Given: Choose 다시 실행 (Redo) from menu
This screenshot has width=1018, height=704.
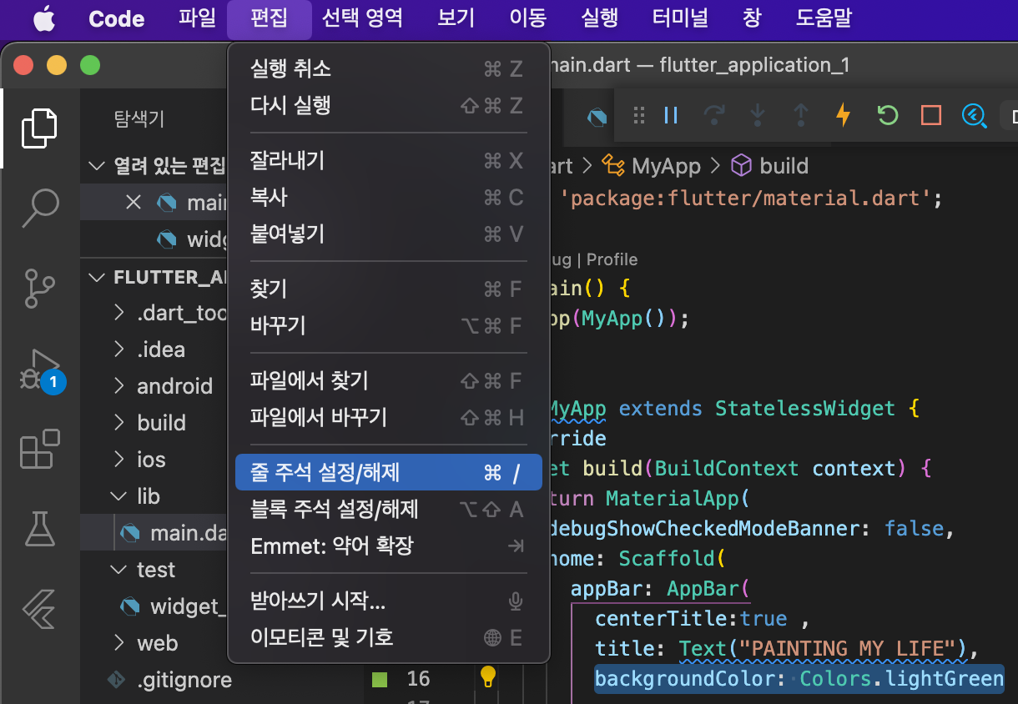Looking at the screenshot, I should click(x=389, y=105).
